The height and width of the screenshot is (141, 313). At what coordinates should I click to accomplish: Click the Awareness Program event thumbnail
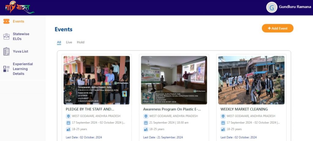(174, 80)
